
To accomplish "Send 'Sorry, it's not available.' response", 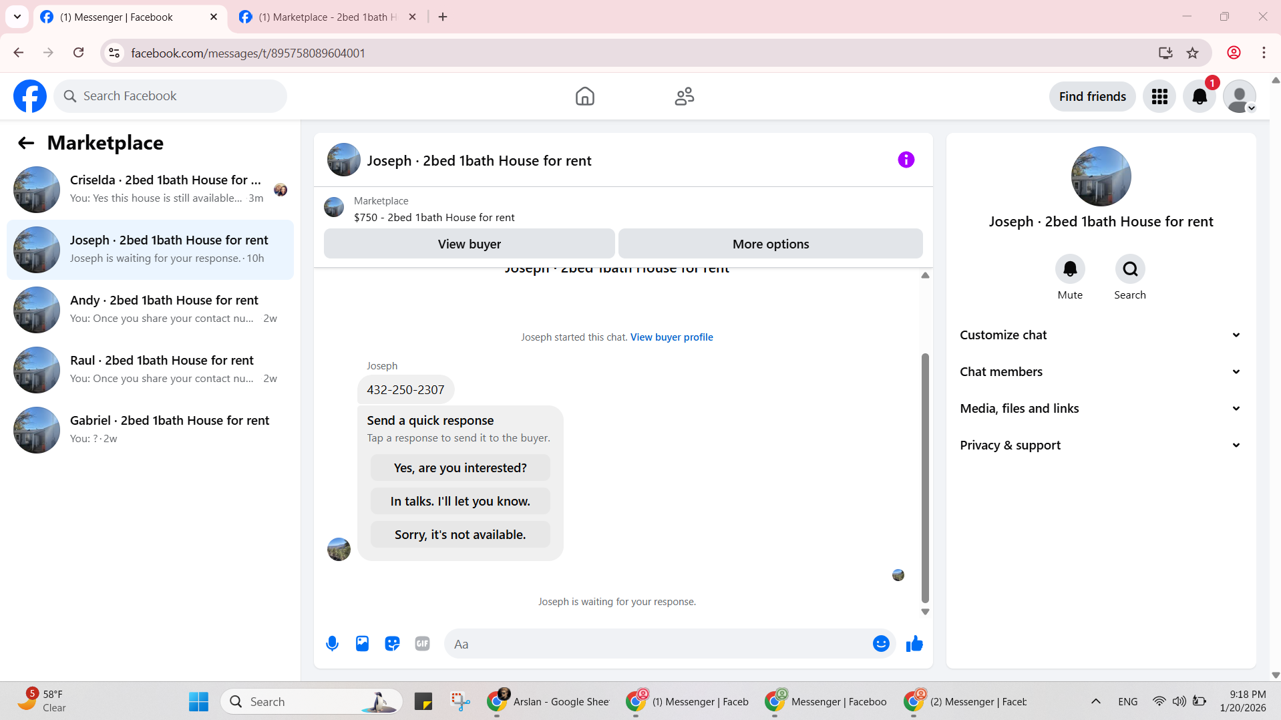I will (460, 535).
